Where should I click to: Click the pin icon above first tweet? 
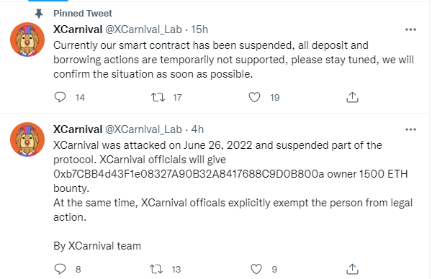pos(39,13)
